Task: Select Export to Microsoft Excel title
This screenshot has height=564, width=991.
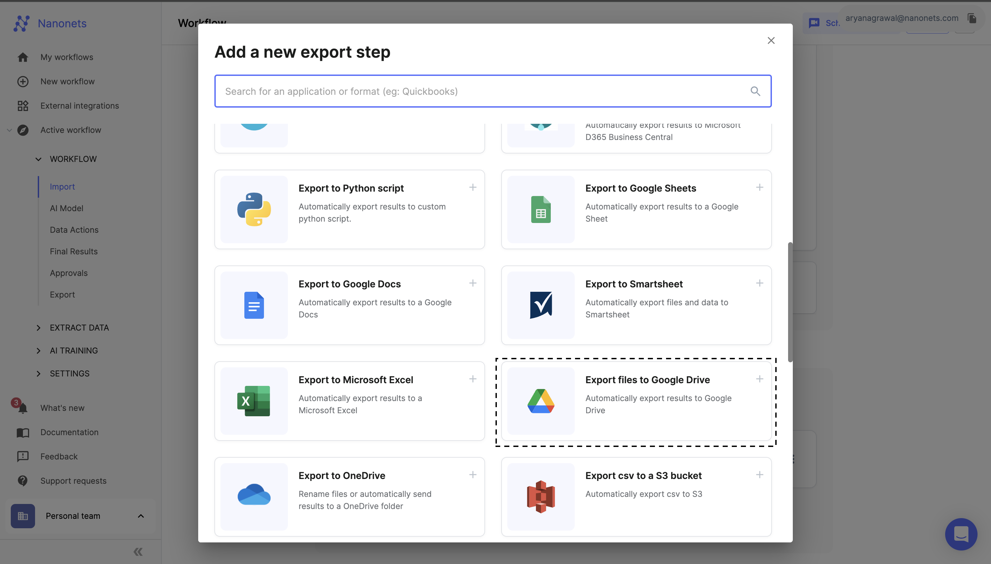Action: pyautogui.click(x=356, y=379)
